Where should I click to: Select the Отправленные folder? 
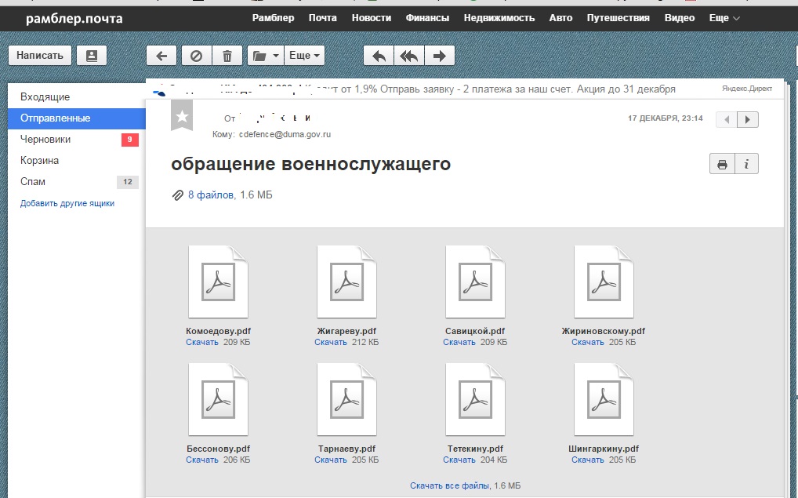click(x=77, y=118)
